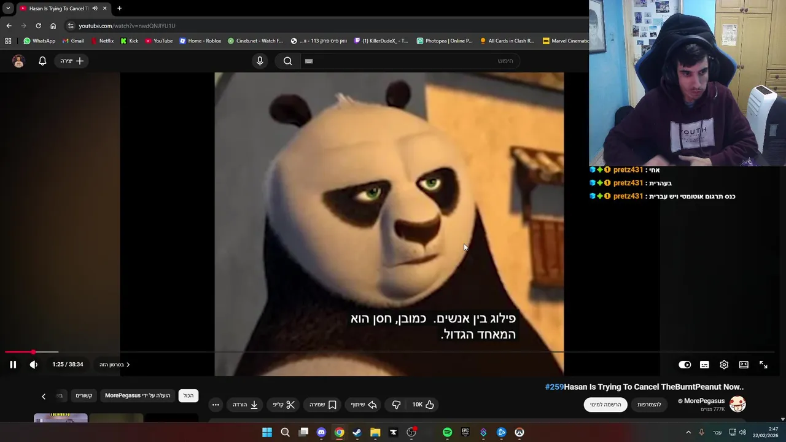The image size is (786, 442).
Task: Open more actions three-dots menu
Action: 216,405
